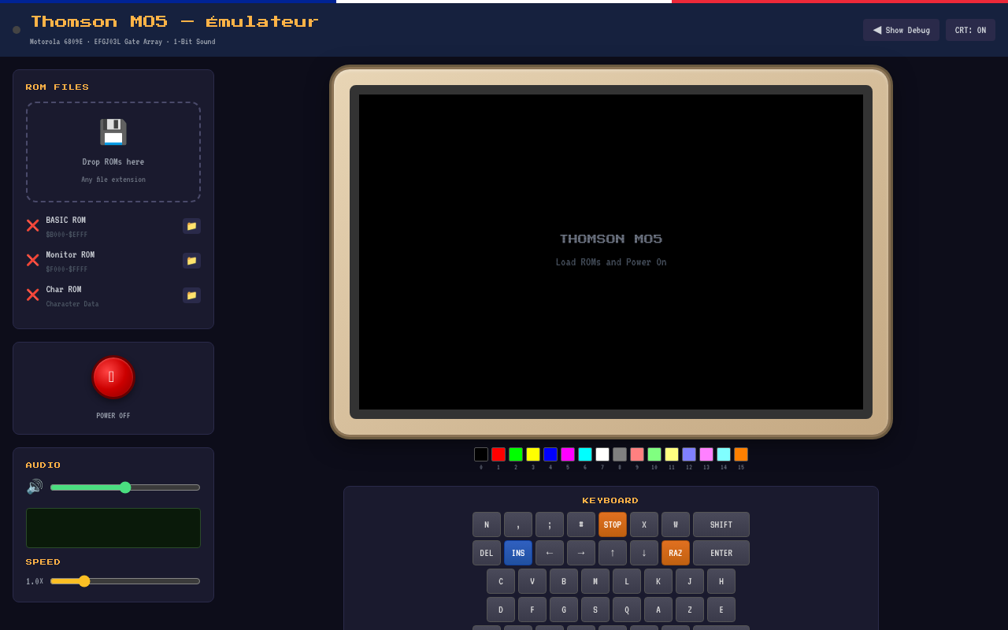Screen dimensions: 1008x630
Task: Select the red color swatch 1
Action: [498, 454]
